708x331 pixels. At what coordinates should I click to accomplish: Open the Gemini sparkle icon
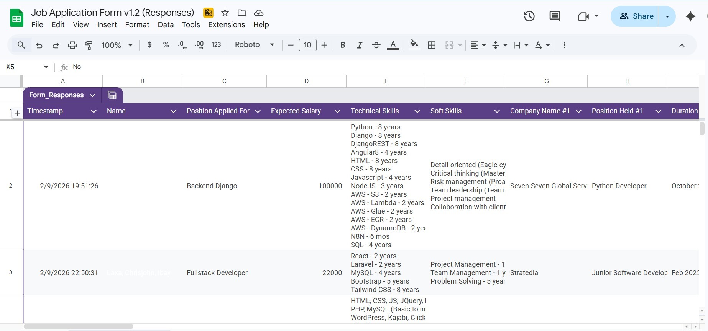(690, 16)
